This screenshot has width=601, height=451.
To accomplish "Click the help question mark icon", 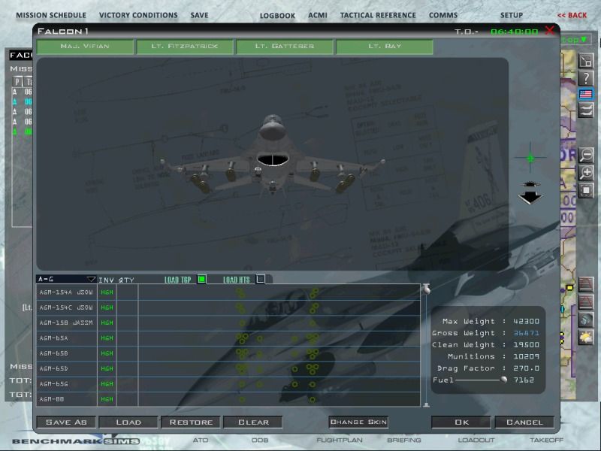I will 586,77.
